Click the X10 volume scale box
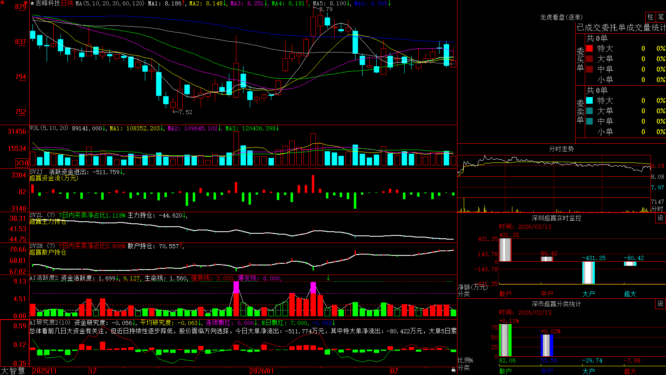Image resolution: width=666 pixels, height=375 pixels. 22,163
